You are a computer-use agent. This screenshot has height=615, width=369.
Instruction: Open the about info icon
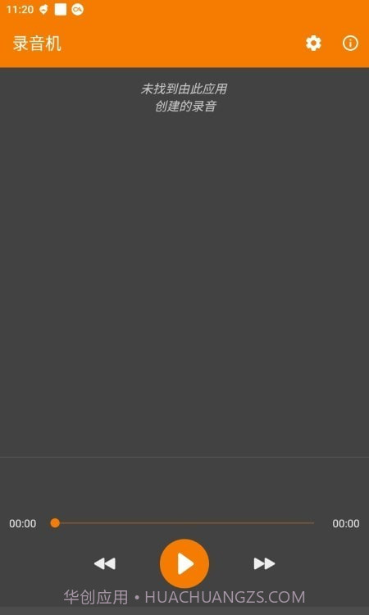tap(350, 43)
